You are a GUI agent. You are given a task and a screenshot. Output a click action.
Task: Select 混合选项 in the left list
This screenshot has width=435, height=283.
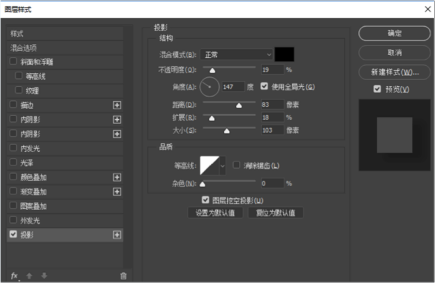tap(65, 48)
